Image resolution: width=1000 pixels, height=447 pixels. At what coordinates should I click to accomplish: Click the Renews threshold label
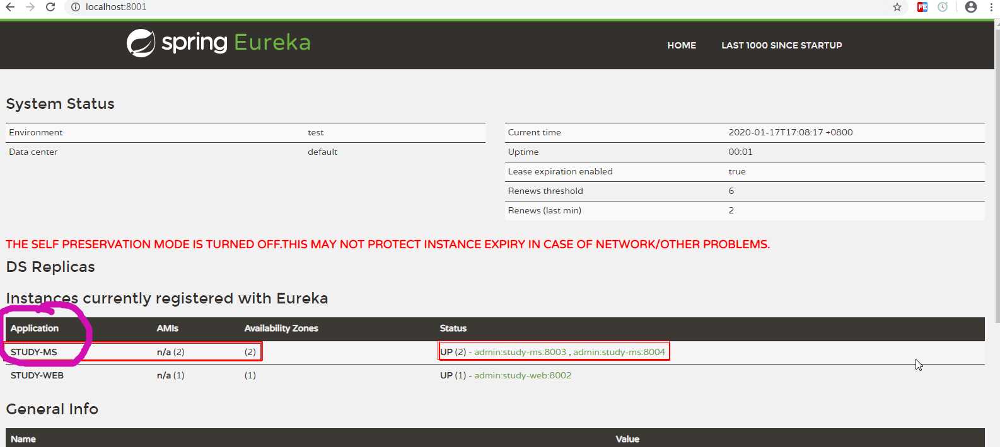click(x=545, y=191)
